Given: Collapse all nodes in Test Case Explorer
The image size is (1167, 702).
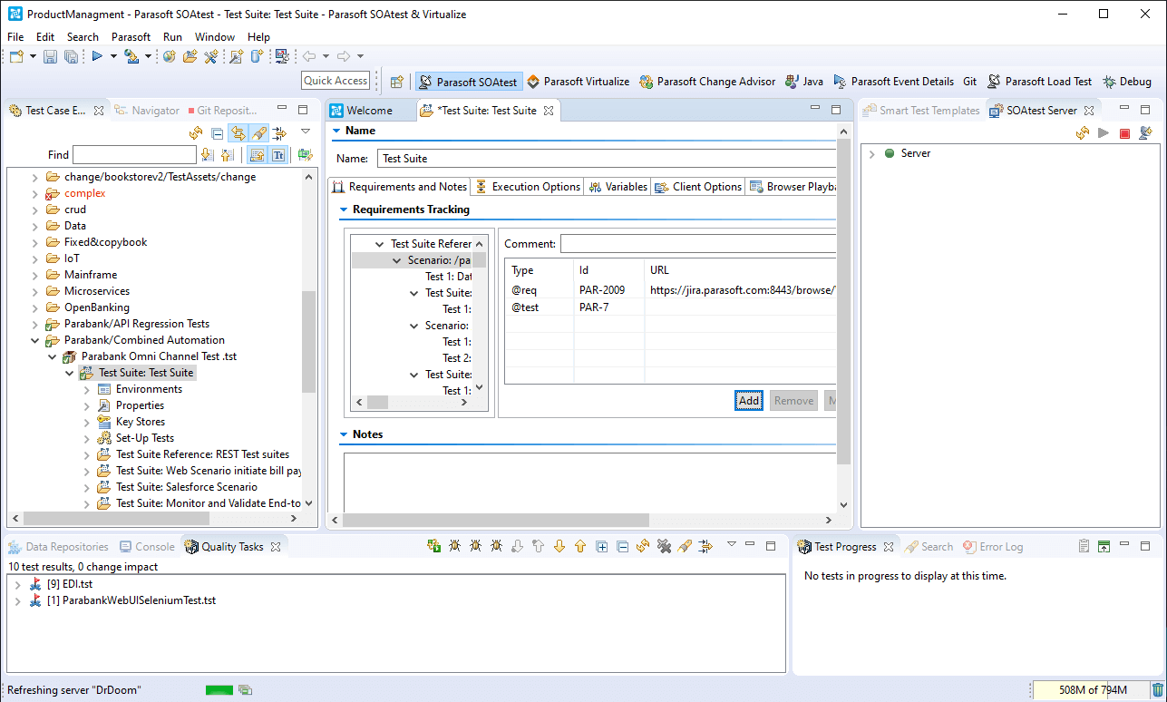Looking at the screenshot, I should point(217,133).
